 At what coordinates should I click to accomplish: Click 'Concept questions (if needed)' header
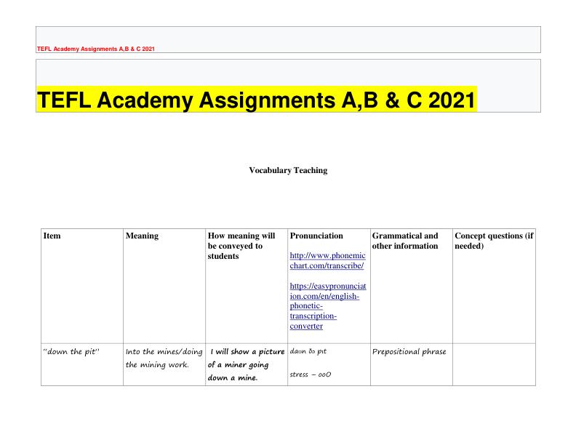point(494,241)
